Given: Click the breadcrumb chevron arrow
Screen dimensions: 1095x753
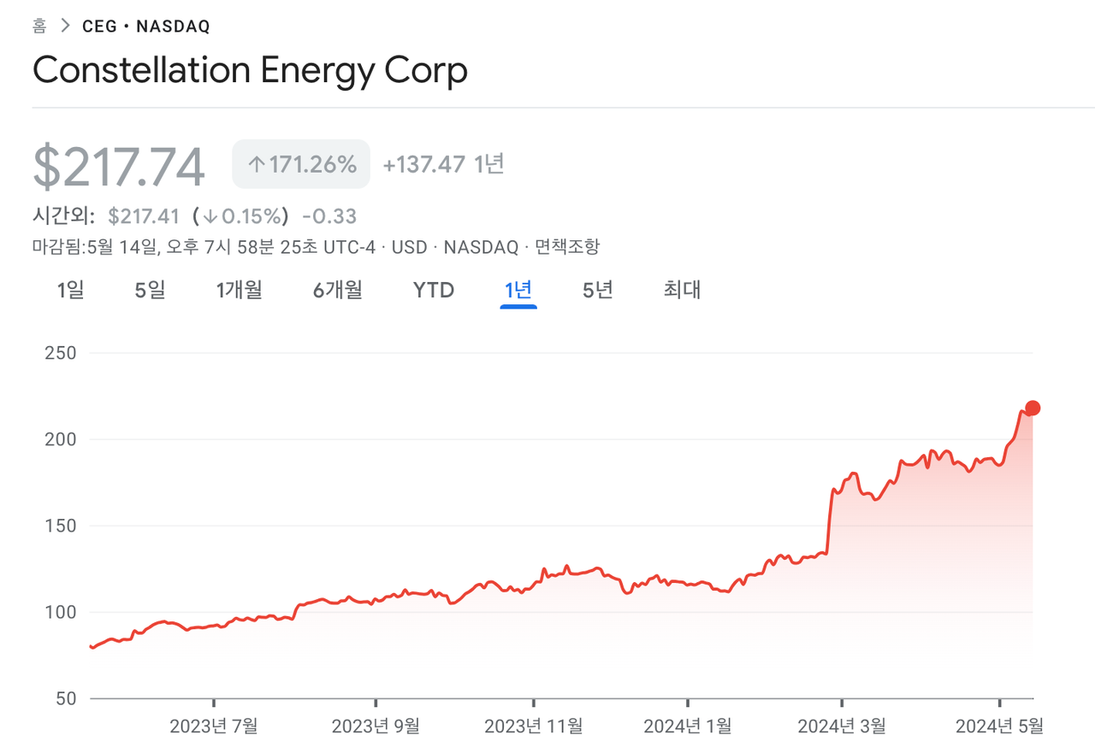Looking at the screenshot, I should [x=64, y=26].
